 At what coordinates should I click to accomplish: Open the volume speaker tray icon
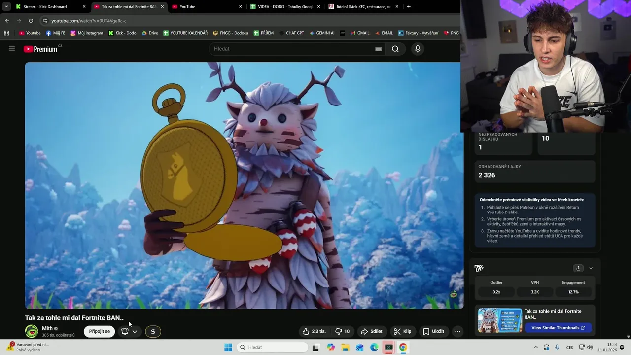click(x=590, y=347)
